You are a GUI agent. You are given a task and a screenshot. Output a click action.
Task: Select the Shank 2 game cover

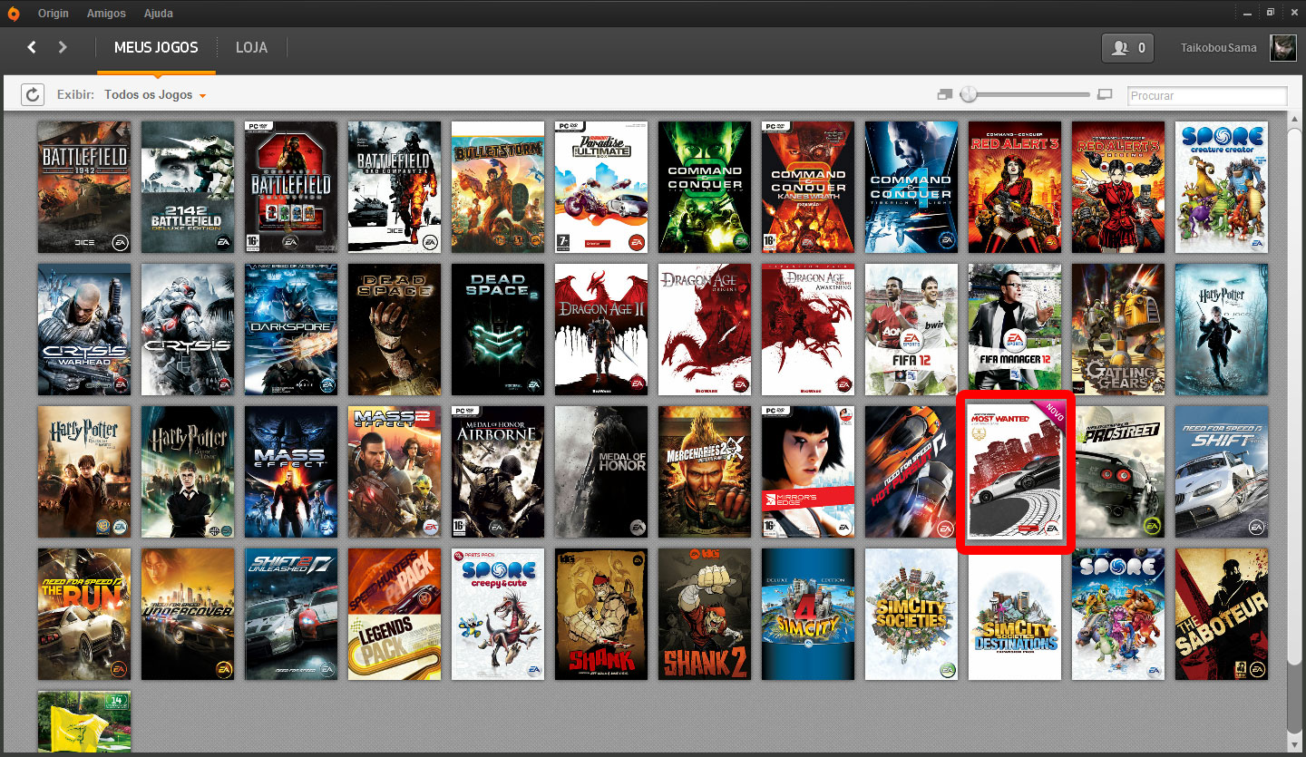coord(705,614)
